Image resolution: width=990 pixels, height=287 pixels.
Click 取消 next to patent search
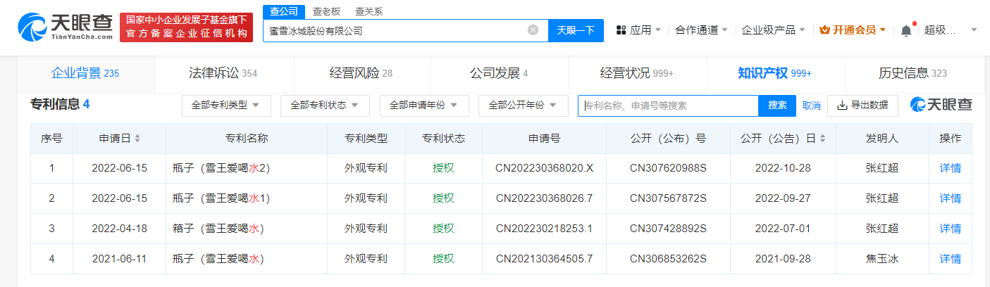point(811,106)
